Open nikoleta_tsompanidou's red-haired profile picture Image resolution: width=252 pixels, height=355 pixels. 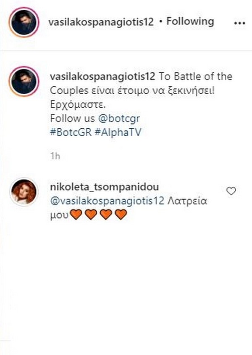pyautogui.click(x=24, y=192)
